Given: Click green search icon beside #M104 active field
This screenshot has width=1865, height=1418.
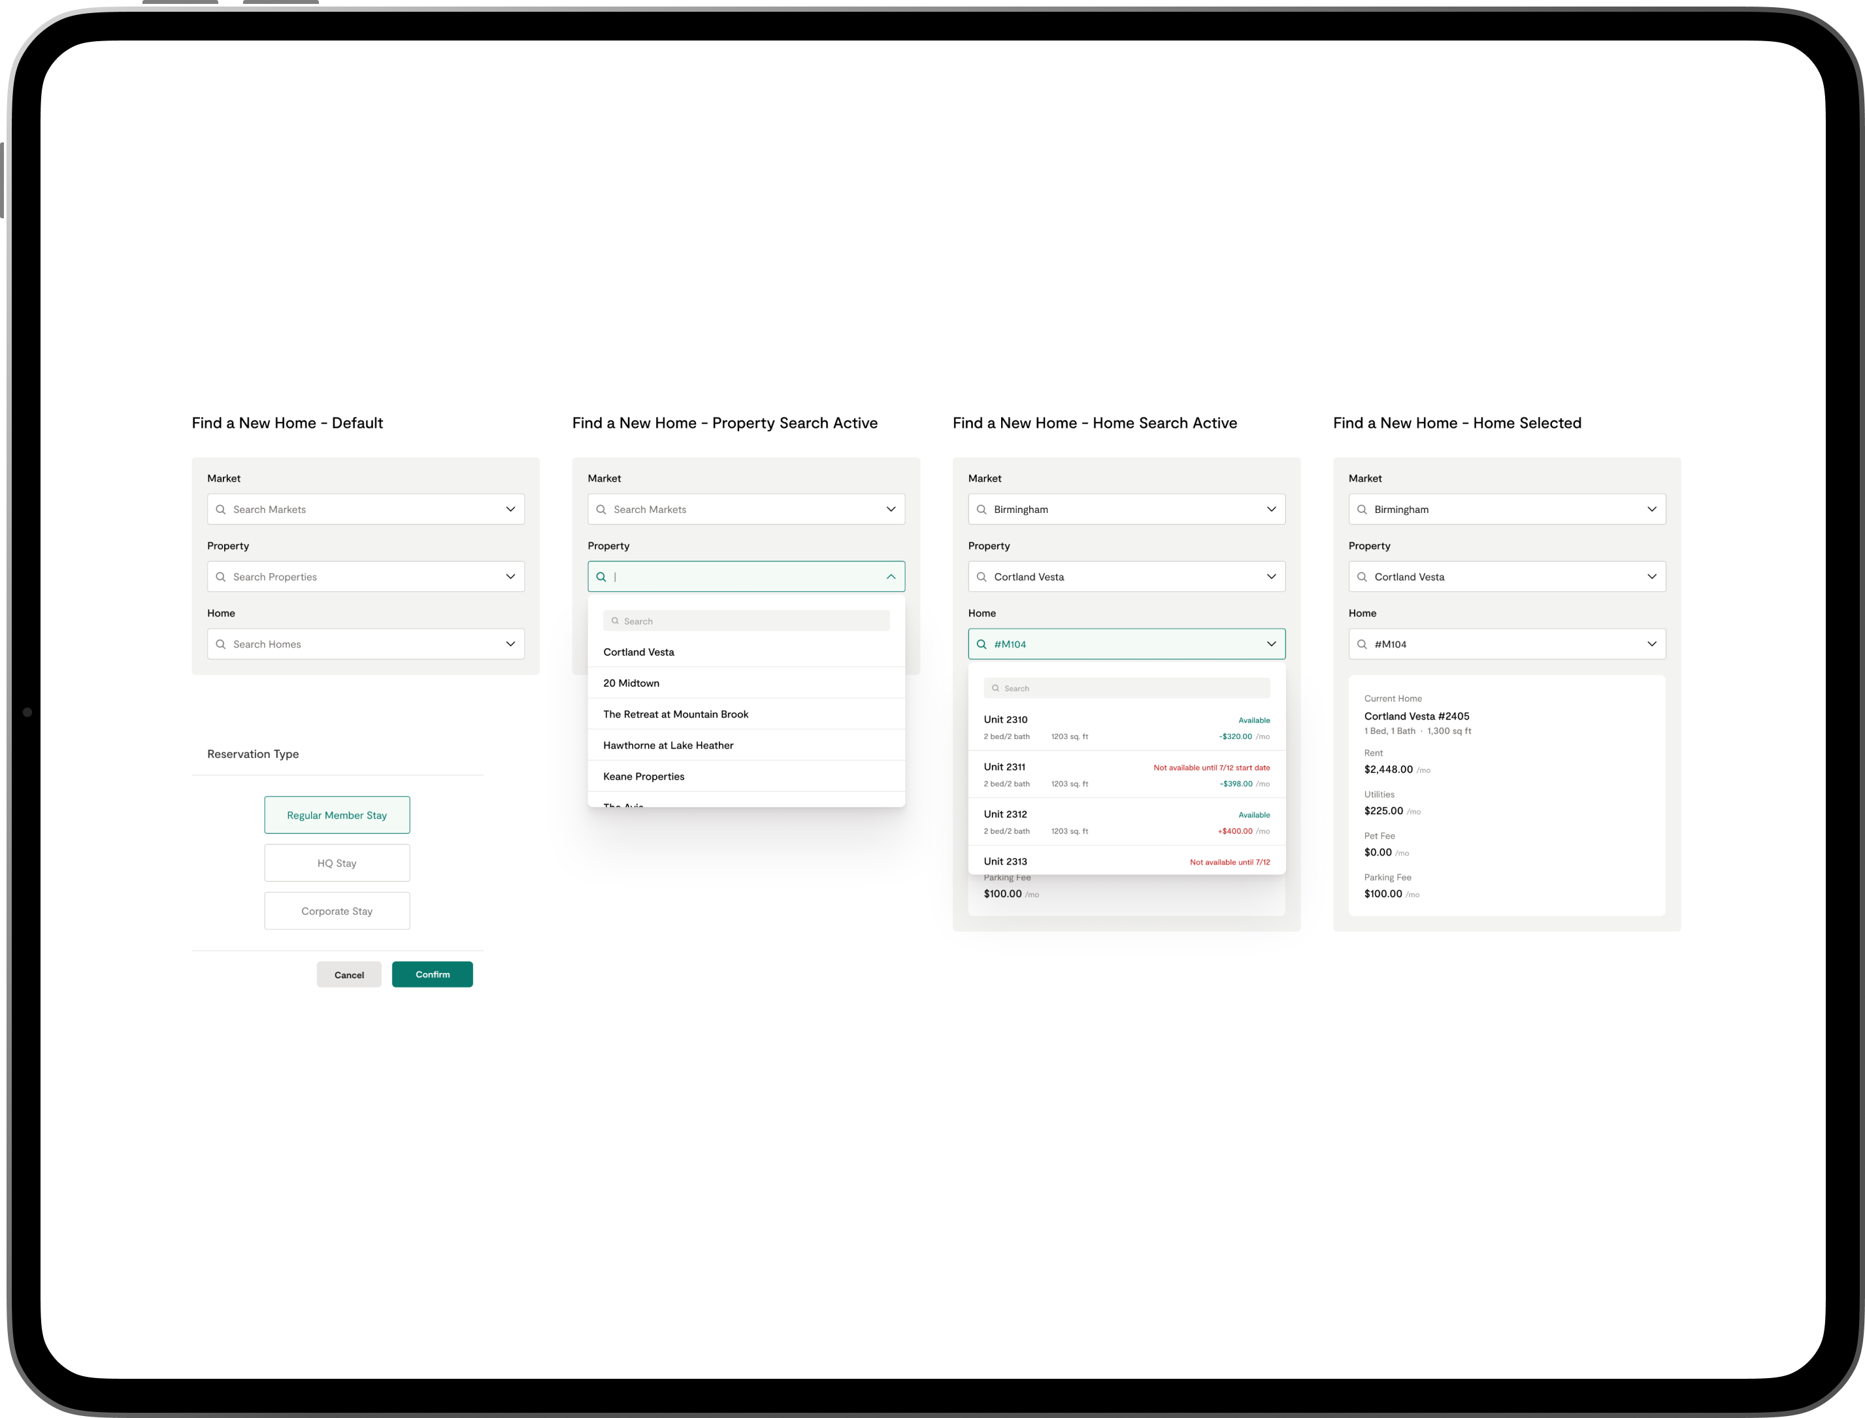Looking at the screenshot, I should [x=982, y=644].
